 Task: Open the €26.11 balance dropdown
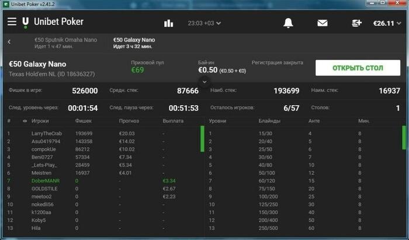[x=387, y=23]
